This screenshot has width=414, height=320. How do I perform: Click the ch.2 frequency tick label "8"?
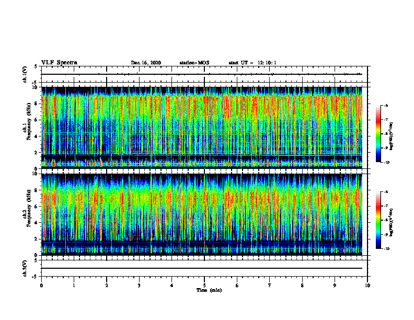pyautogui.click(x=37, y=190)
